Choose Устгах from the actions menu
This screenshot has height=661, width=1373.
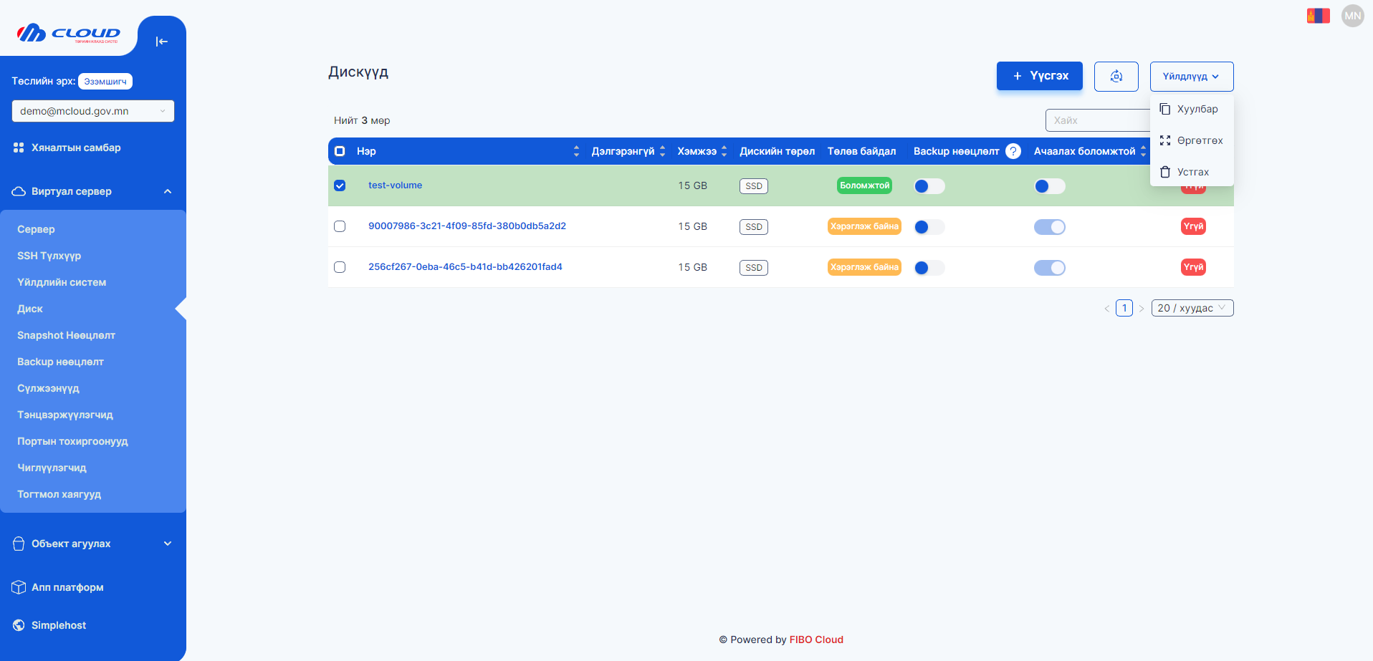coord(1192,172)
